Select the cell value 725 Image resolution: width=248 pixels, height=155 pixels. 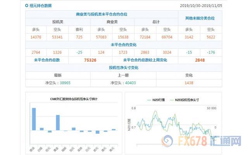(79, 37)
